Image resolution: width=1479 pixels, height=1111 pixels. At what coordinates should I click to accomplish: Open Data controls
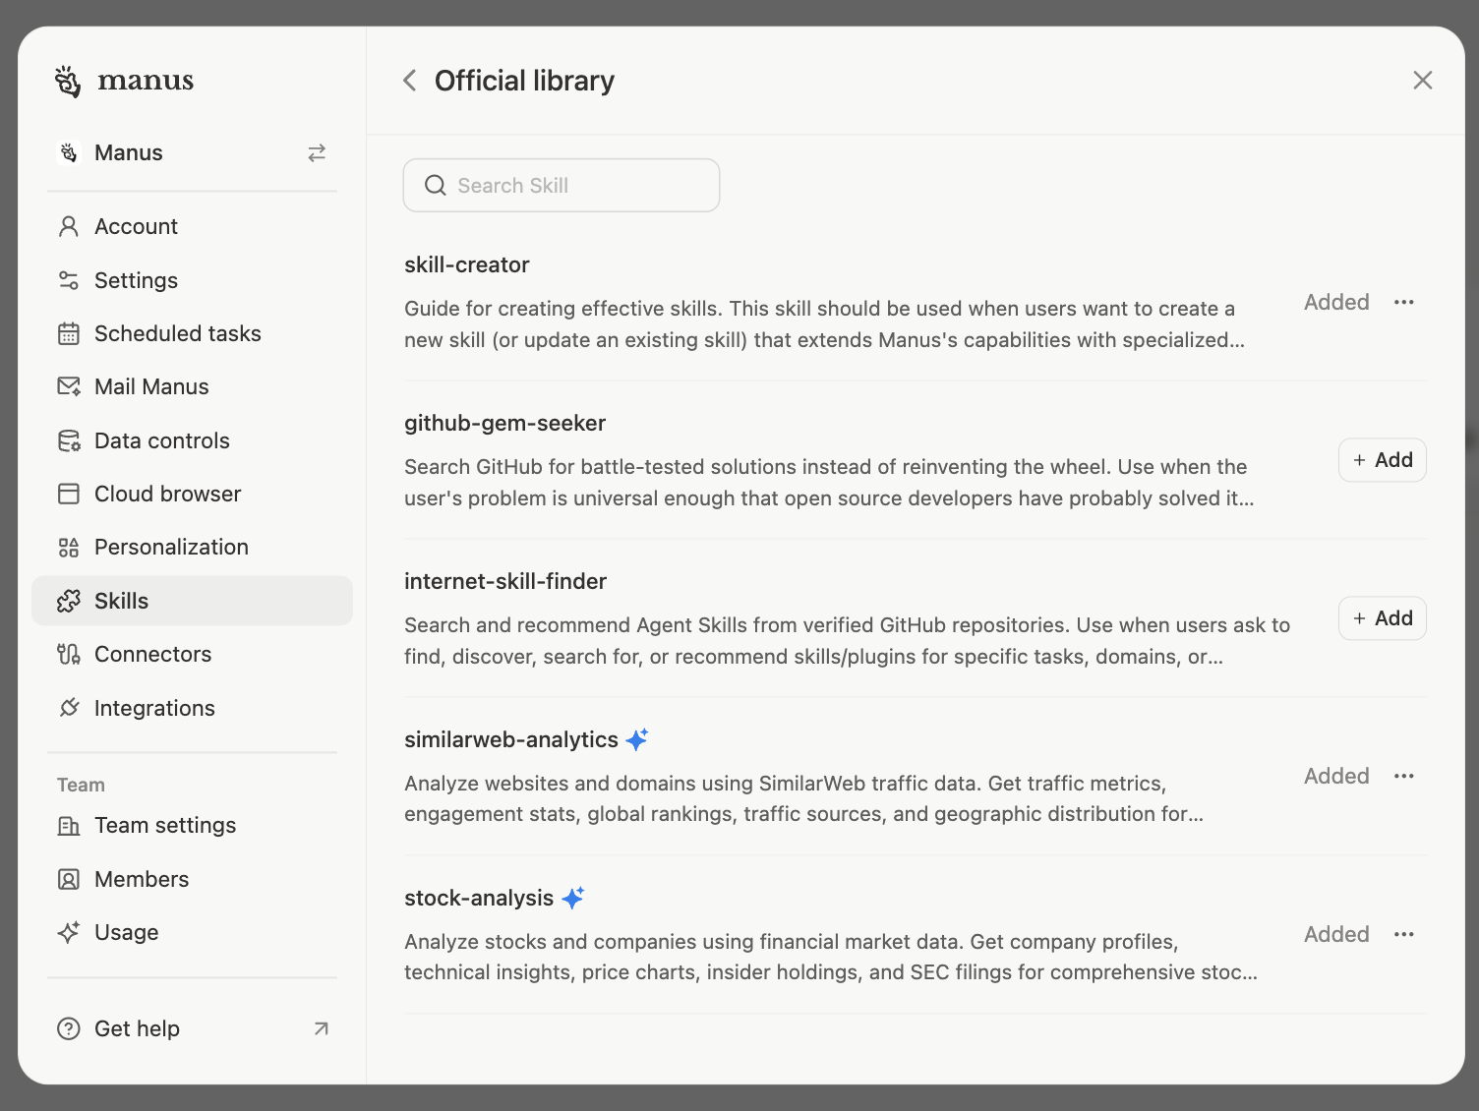coord(192,440)
